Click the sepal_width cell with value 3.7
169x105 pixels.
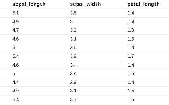pyautogui.click(x=73, y=99)
